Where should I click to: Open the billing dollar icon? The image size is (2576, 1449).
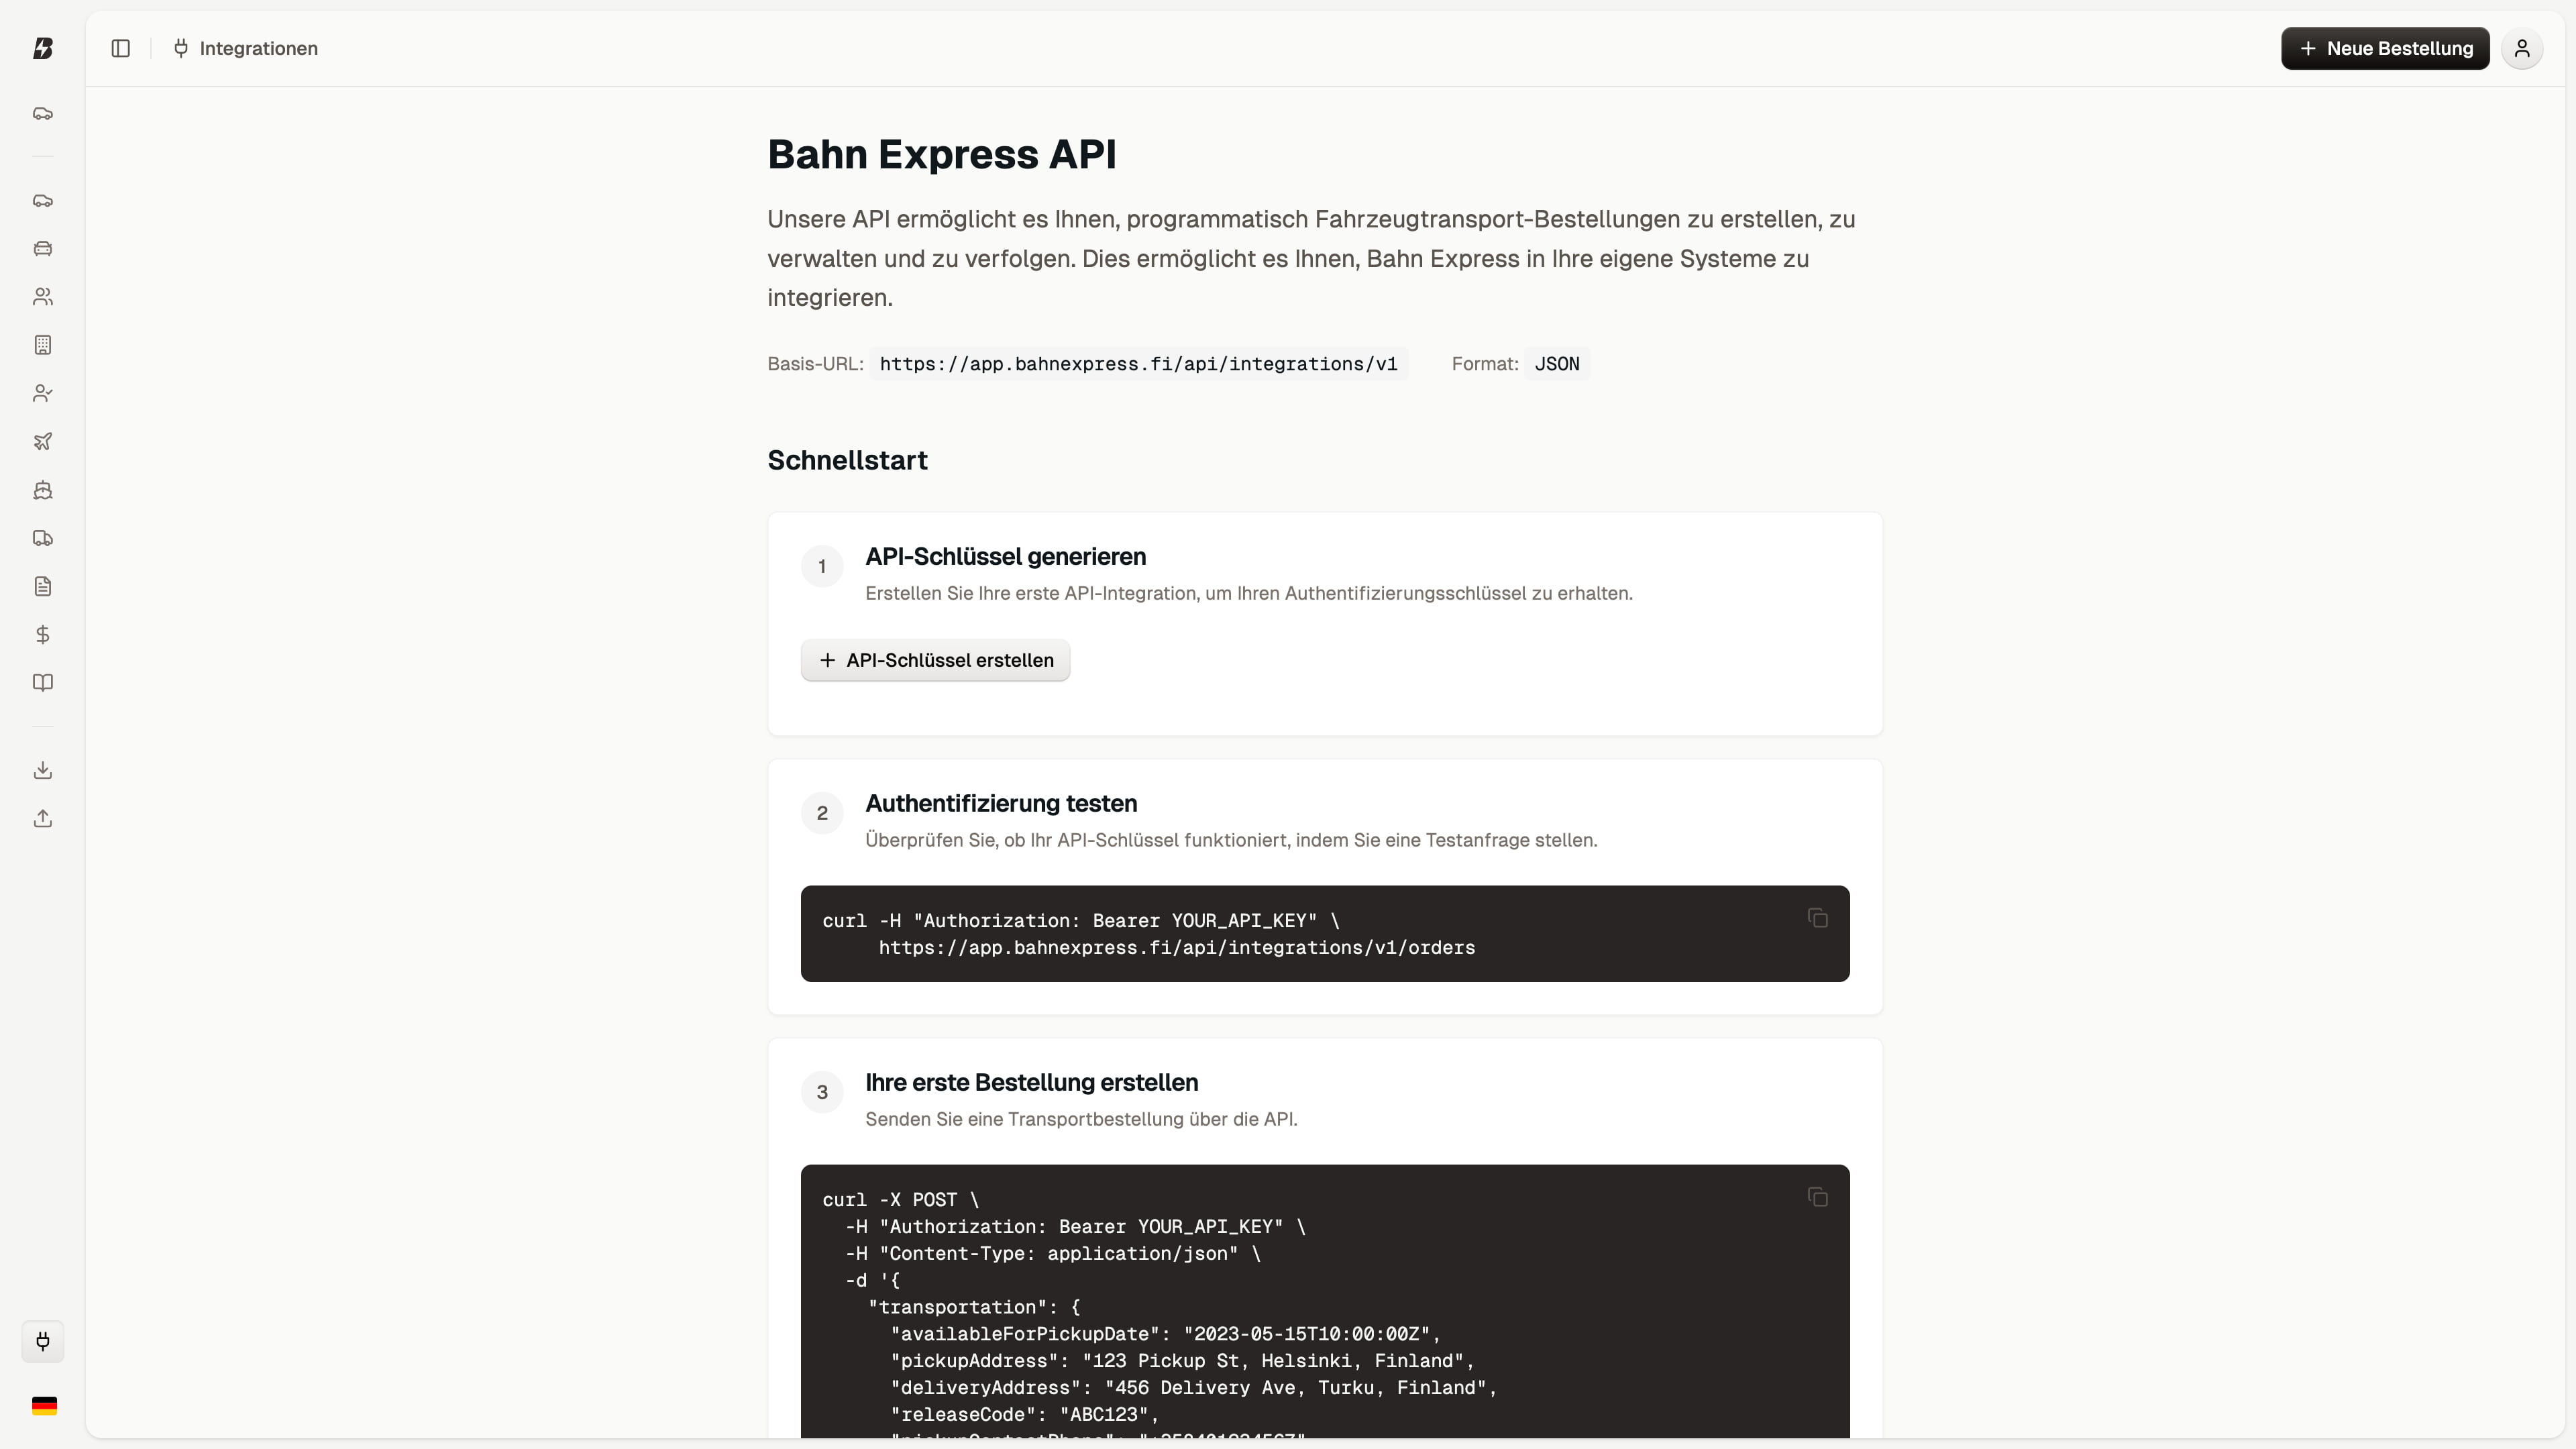pos(43,634)
